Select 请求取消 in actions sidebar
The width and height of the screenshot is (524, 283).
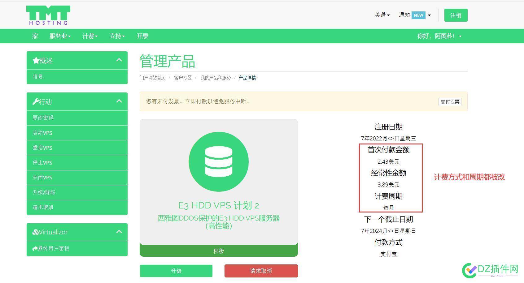77,207
